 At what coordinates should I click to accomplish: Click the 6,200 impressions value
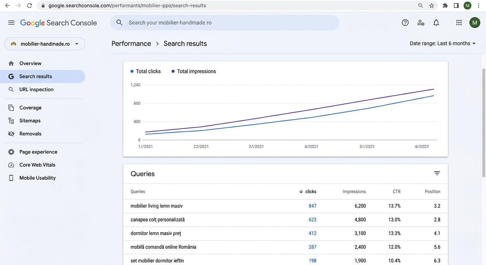pyautogui.click(x=360, y=206)
